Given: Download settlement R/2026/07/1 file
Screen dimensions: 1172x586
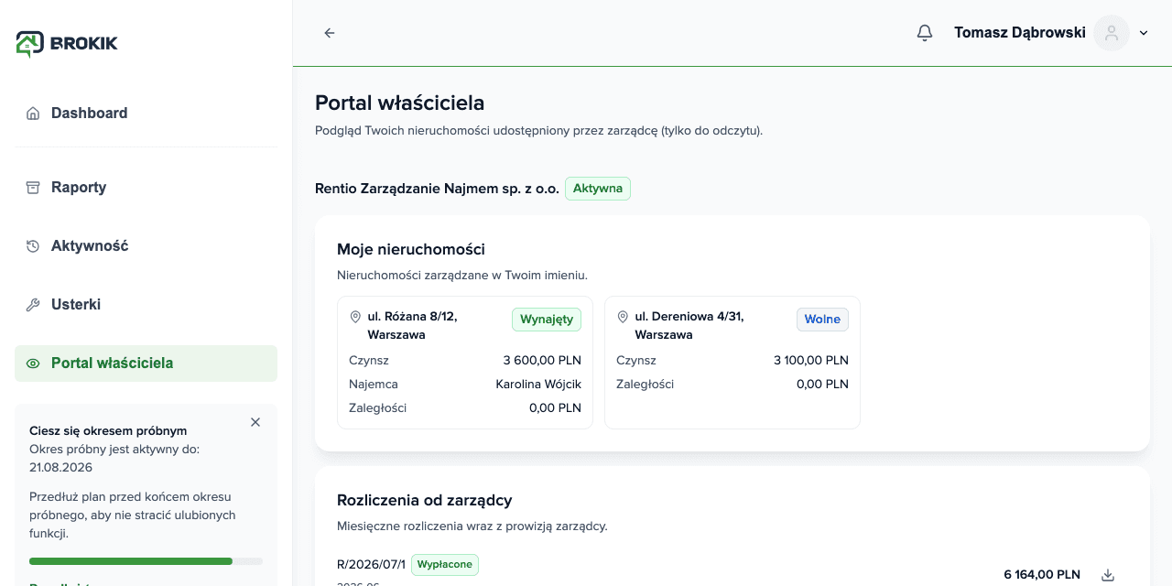Looking at the screenshot, I should pyautogui.click(x=1108, y=575).
